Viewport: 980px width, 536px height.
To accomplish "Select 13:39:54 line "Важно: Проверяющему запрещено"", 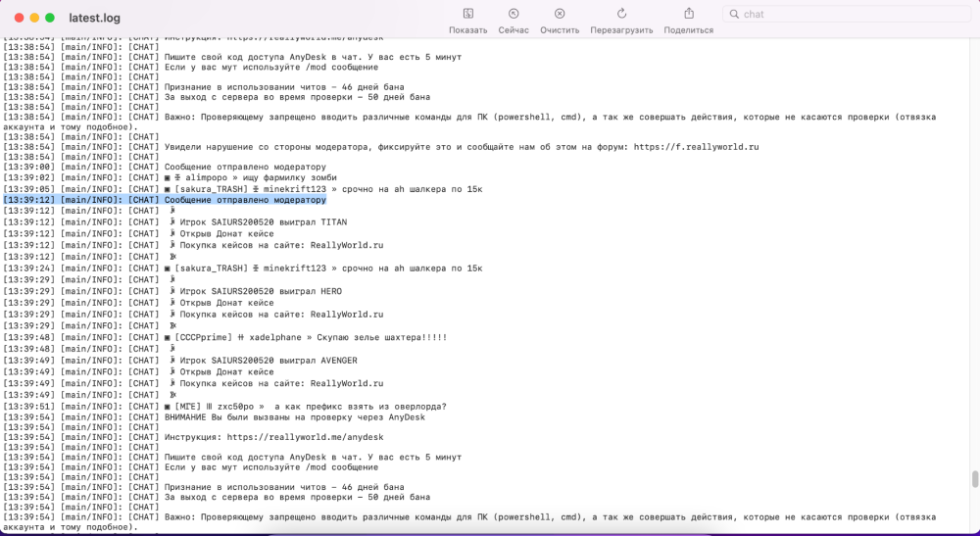I will point(469,521).
